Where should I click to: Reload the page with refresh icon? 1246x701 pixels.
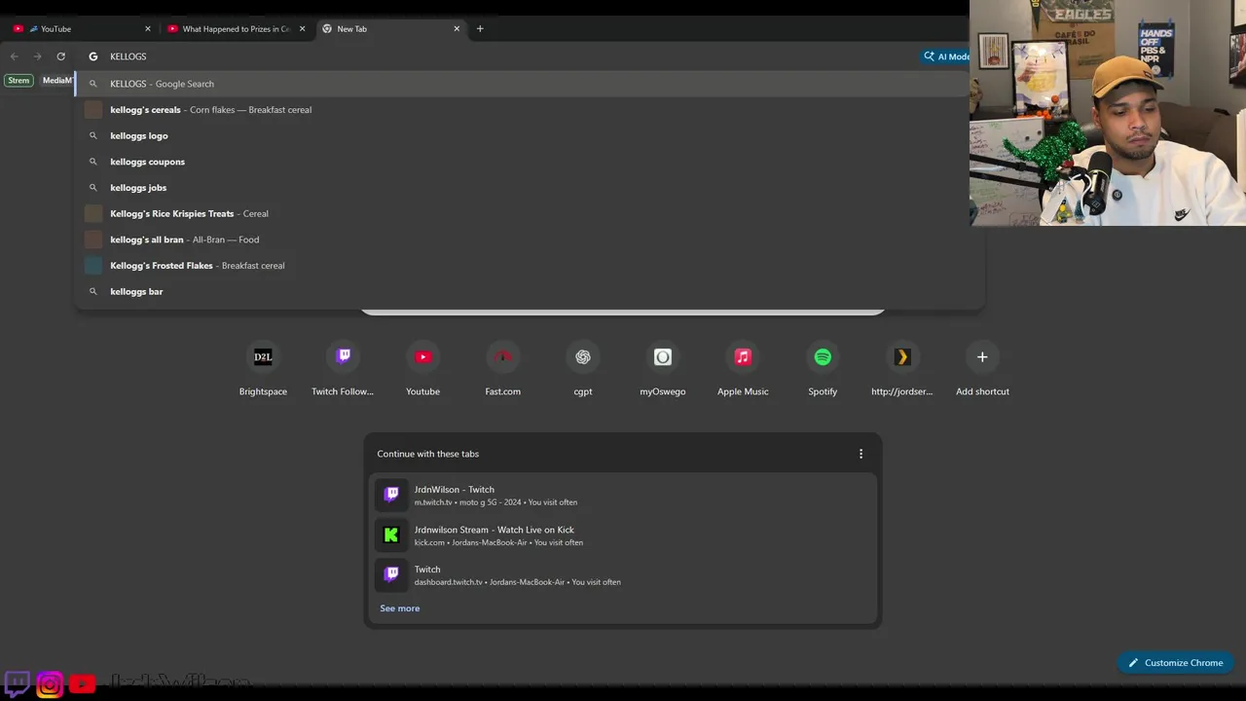[61, 56]
